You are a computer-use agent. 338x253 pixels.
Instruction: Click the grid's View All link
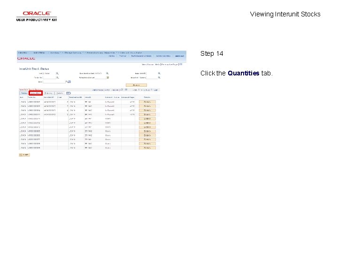[x=115, y=90]
